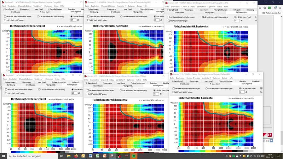Click the Firefox account icon in the browser toolbar
This screenshot has height=159, width=283.
(260, 8)
